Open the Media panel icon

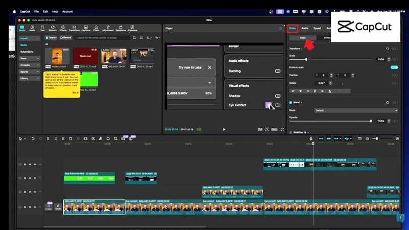(22, 28)
